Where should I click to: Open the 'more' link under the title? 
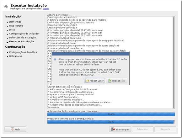click(x=46, y=9)
